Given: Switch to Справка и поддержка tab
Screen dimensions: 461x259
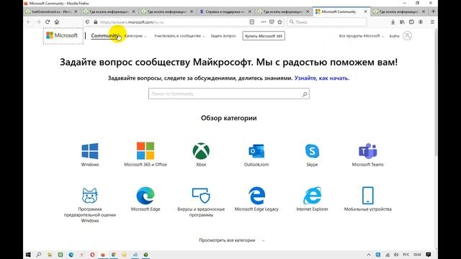Looking at the screenshot, I should pyautogui.click(x=225, y=12).
